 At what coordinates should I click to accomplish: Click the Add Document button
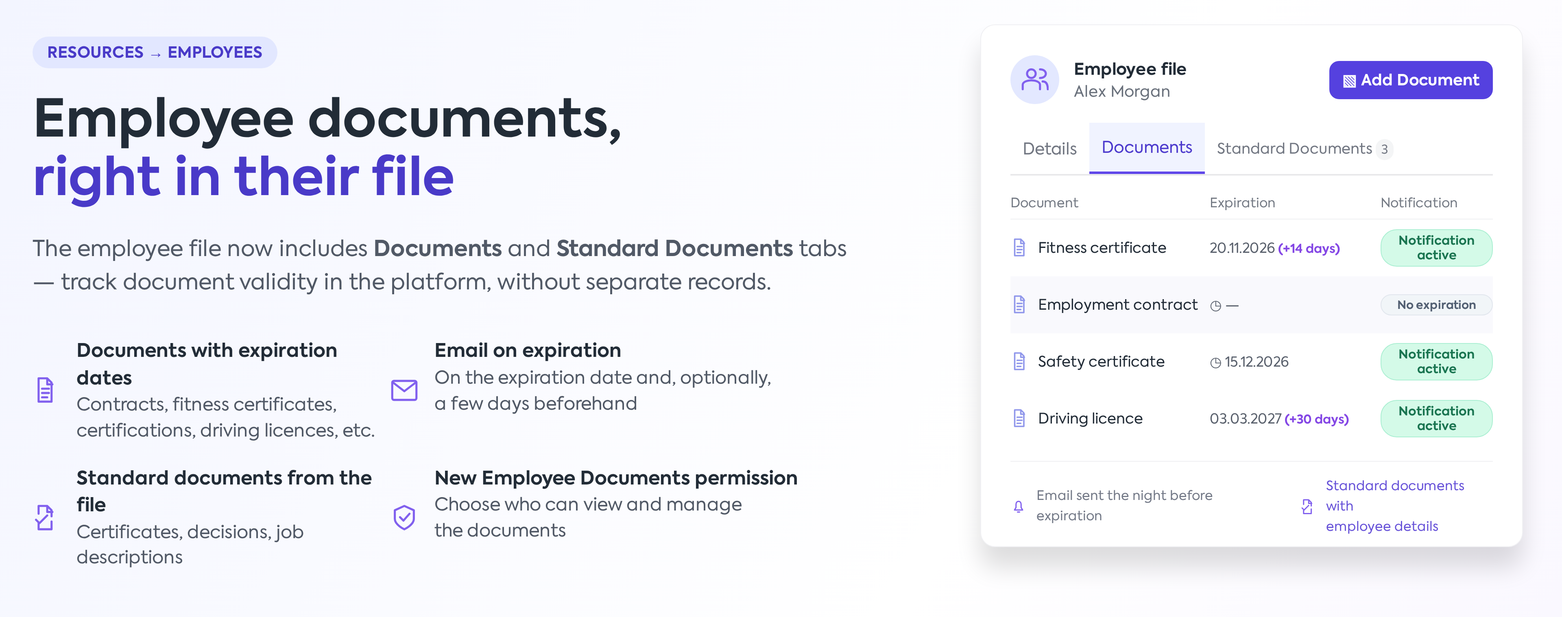pos(1410,80)
